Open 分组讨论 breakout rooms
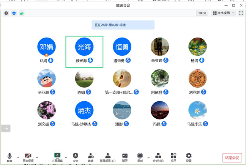The width and height of the screenshot is (246, 165). [158, 157]
